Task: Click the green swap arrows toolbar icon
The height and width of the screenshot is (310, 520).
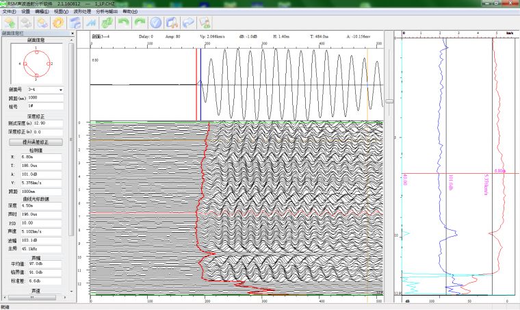Action: (107, 23)
